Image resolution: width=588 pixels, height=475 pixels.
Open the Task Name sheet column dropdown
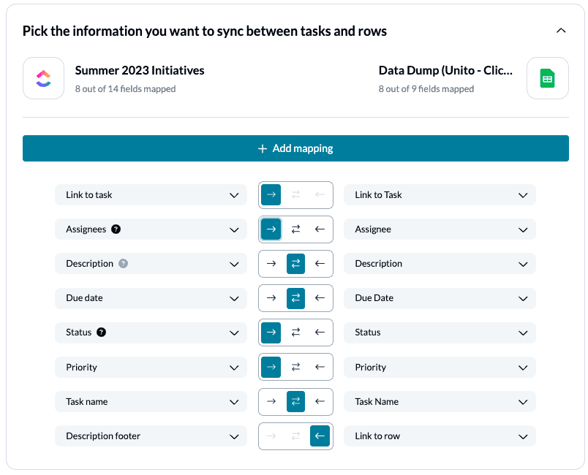[x=440, y=402]
